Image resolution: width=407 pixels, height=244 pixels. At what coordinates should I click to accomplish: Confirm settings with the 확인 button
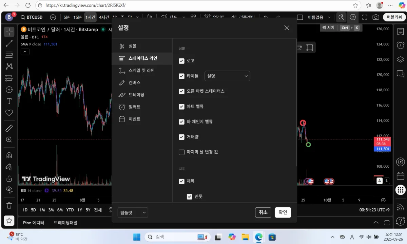click(283, 212)
